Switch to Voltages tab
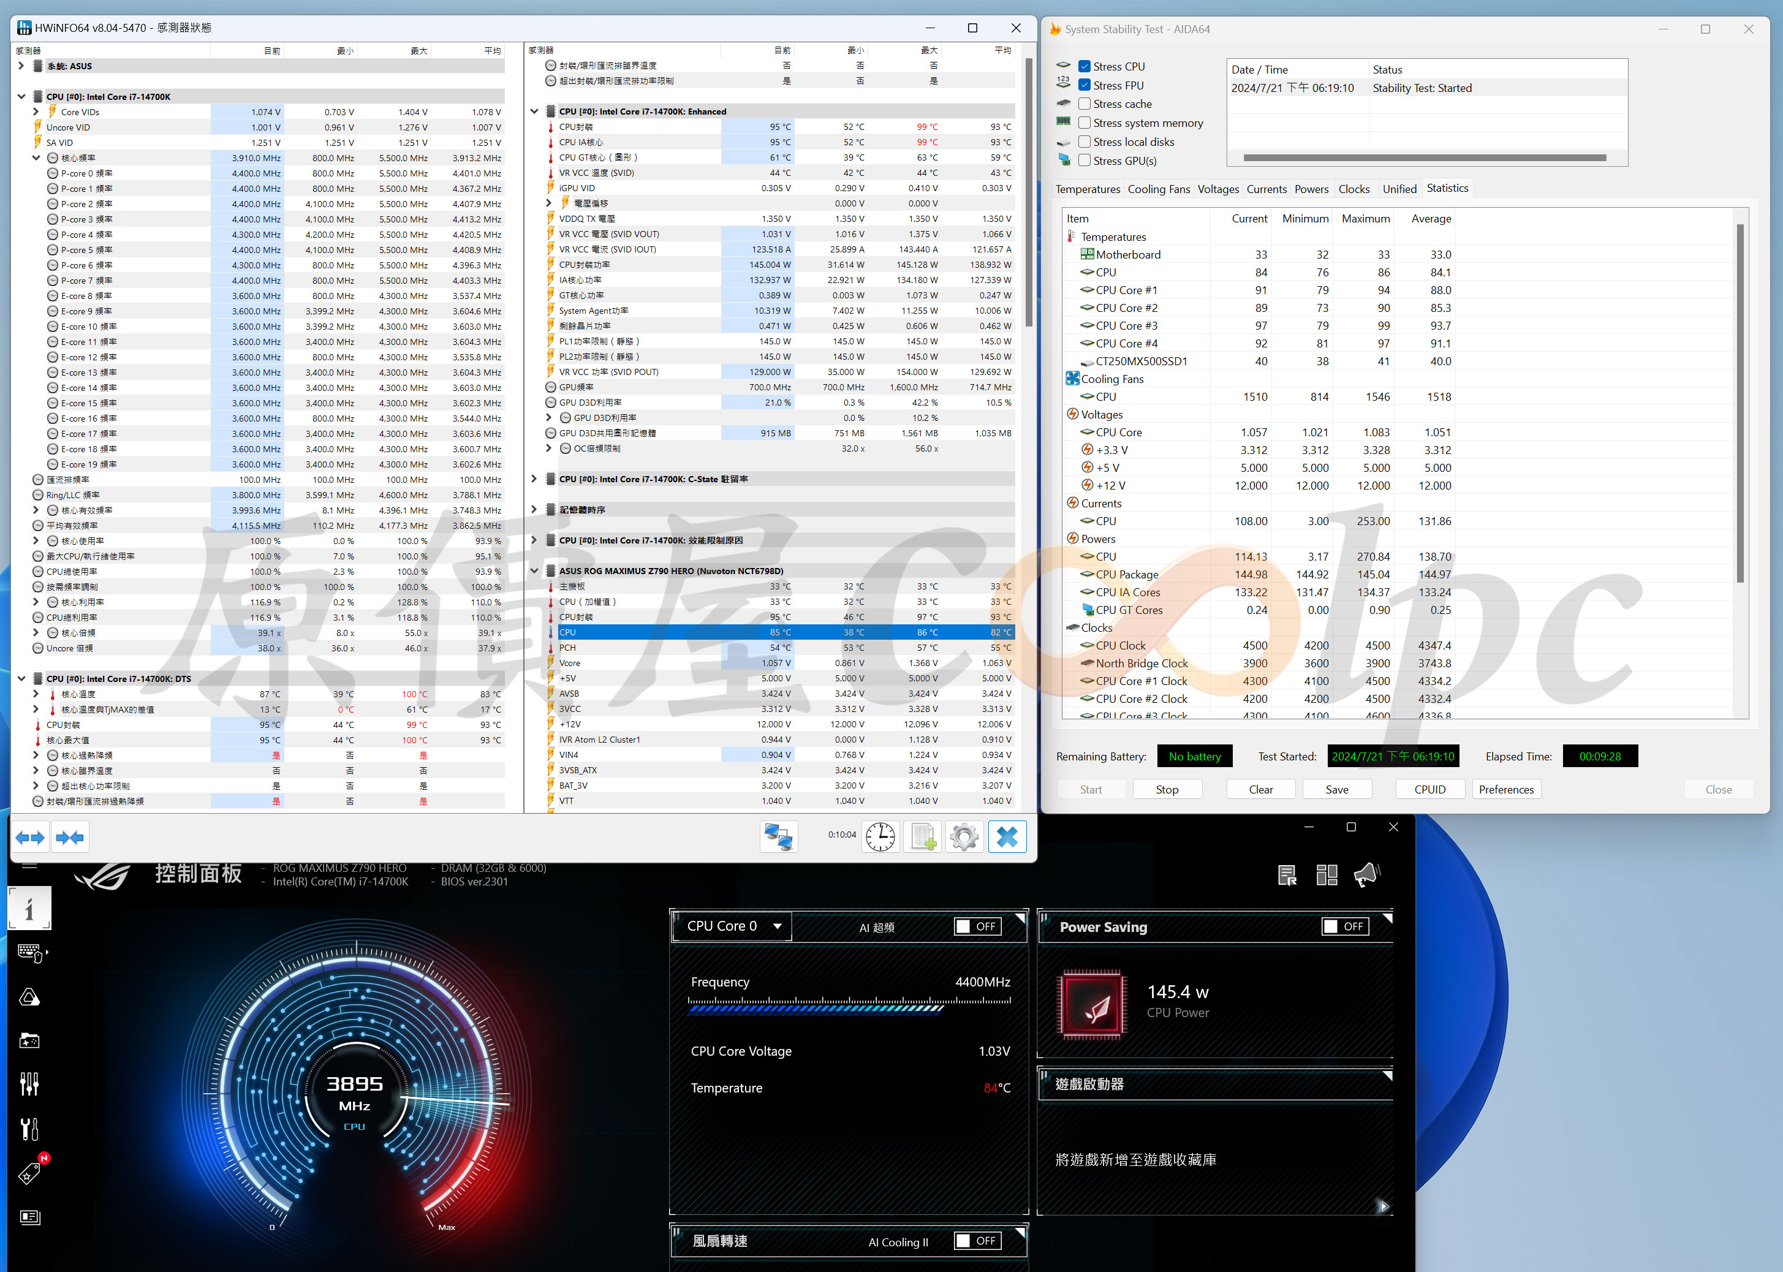This screenshot has height=1272, width=1783. 1217,189
